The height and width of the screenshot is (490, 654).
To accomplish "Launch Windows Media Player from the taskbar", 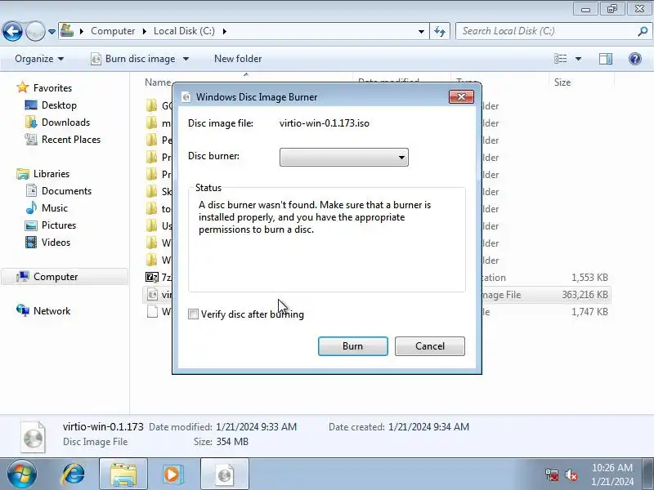I will (172, 474).
